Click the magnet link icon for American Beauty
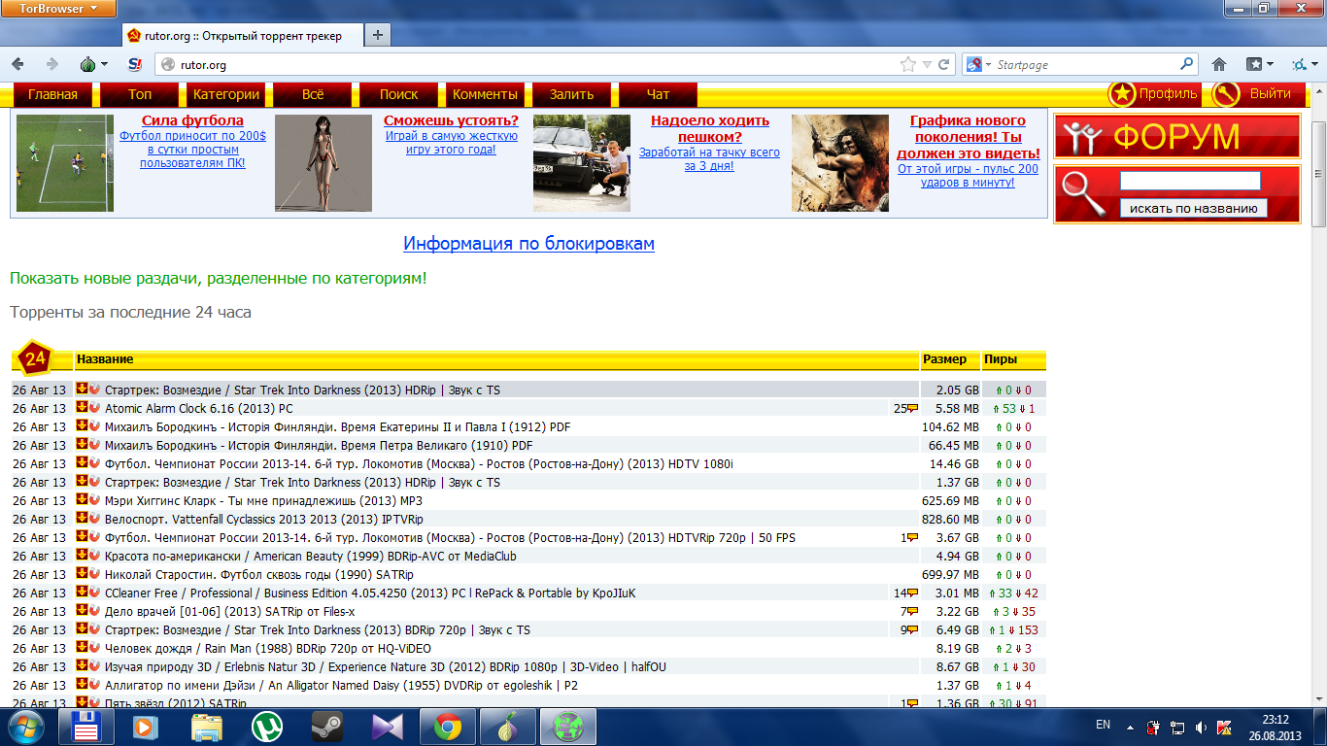The height and width of the screenshot is (746, 1327). point(94,556)
